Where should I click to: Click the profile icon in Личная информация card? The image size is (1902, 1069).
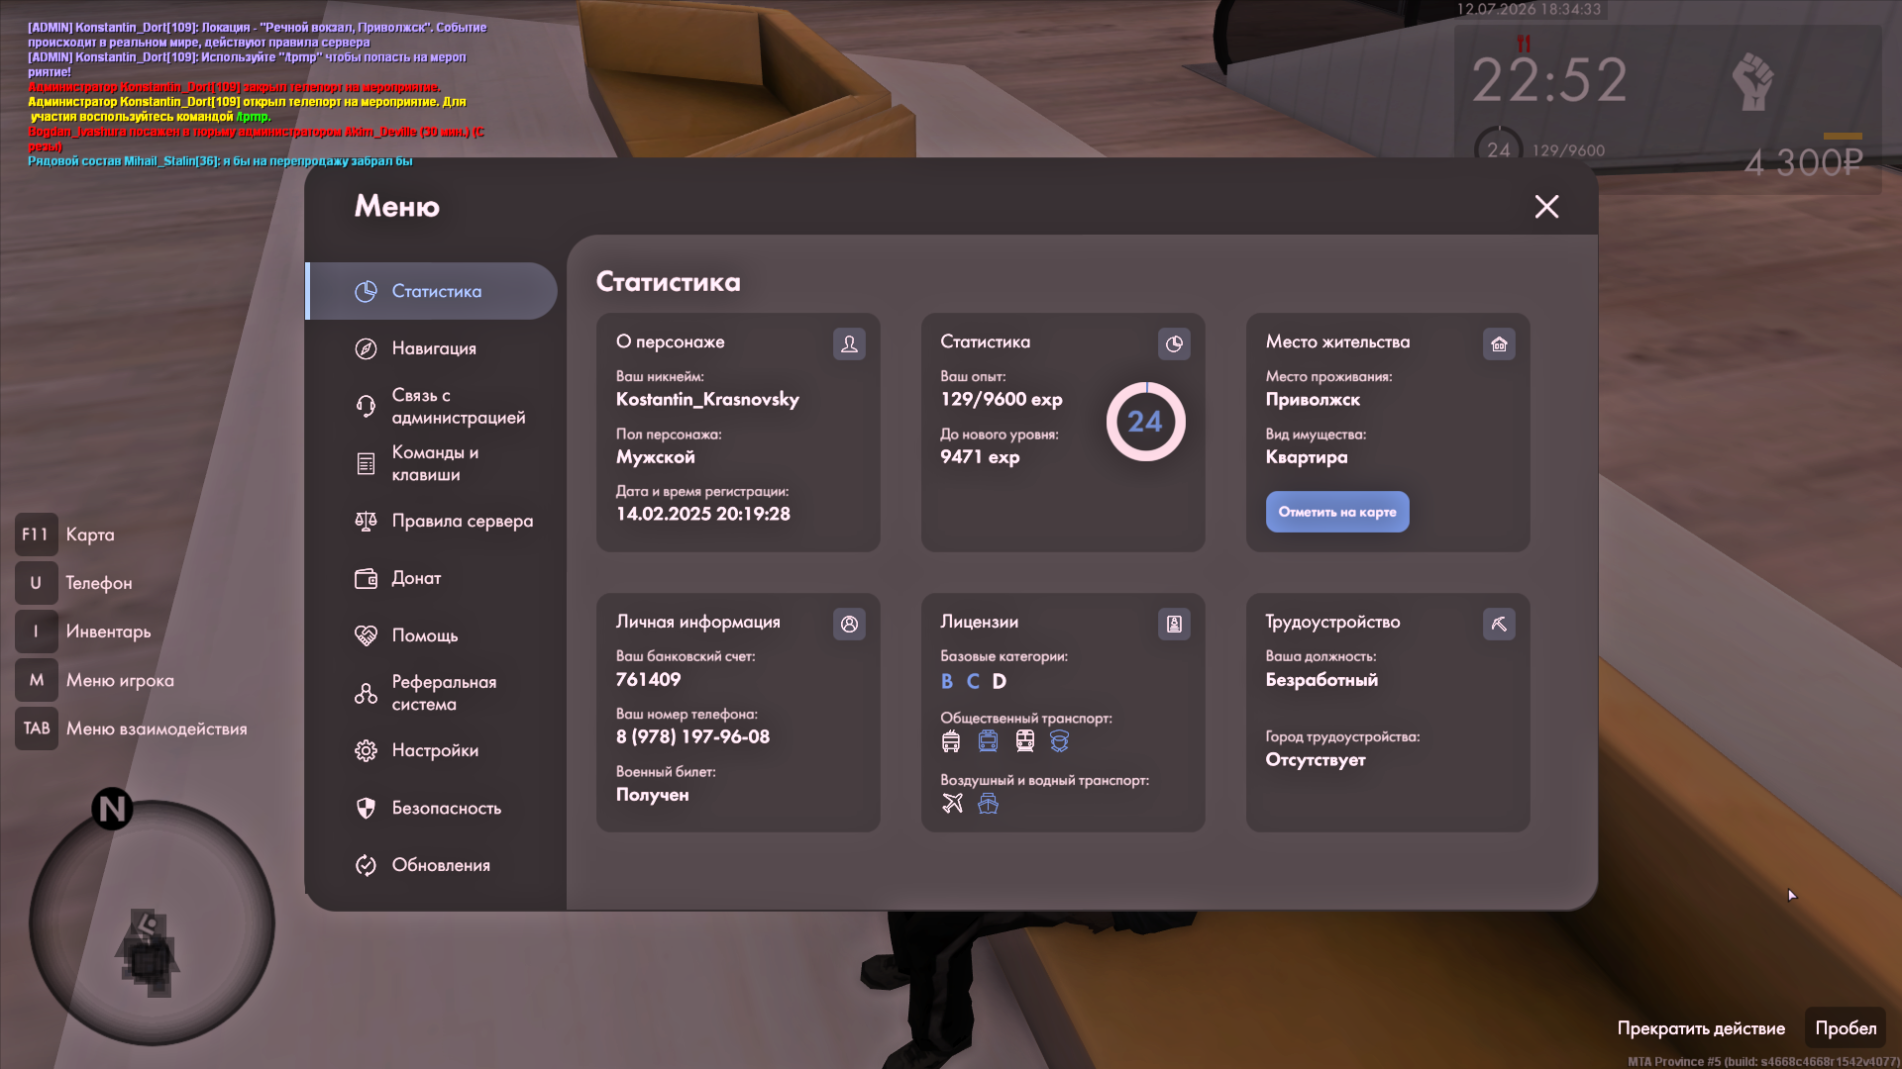click(x=849, y=624)
